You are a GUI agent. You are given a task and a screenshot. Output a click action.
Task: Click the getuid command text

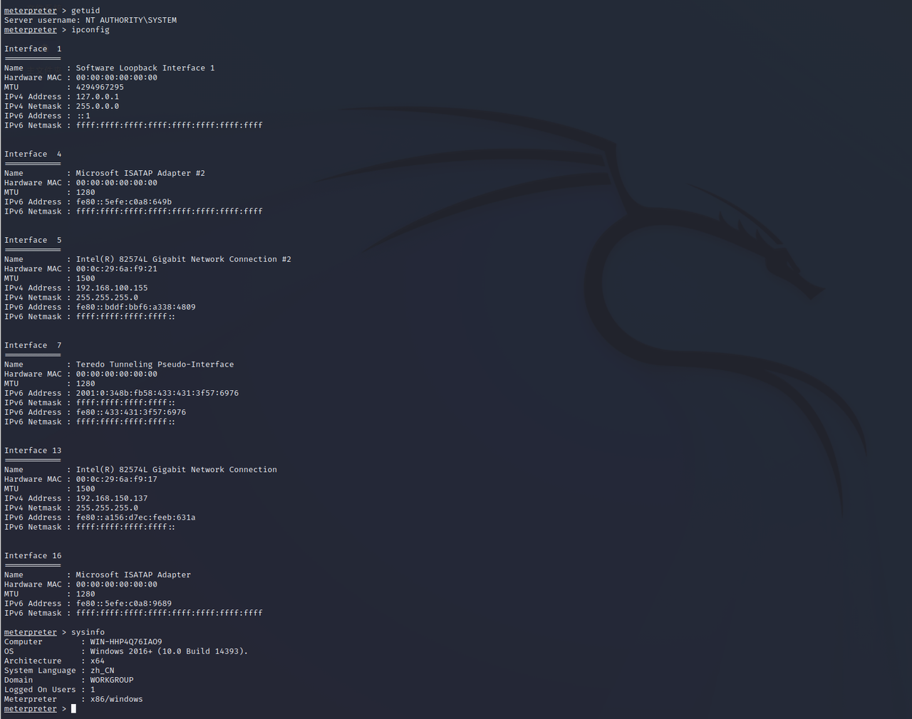coord(85,11)
